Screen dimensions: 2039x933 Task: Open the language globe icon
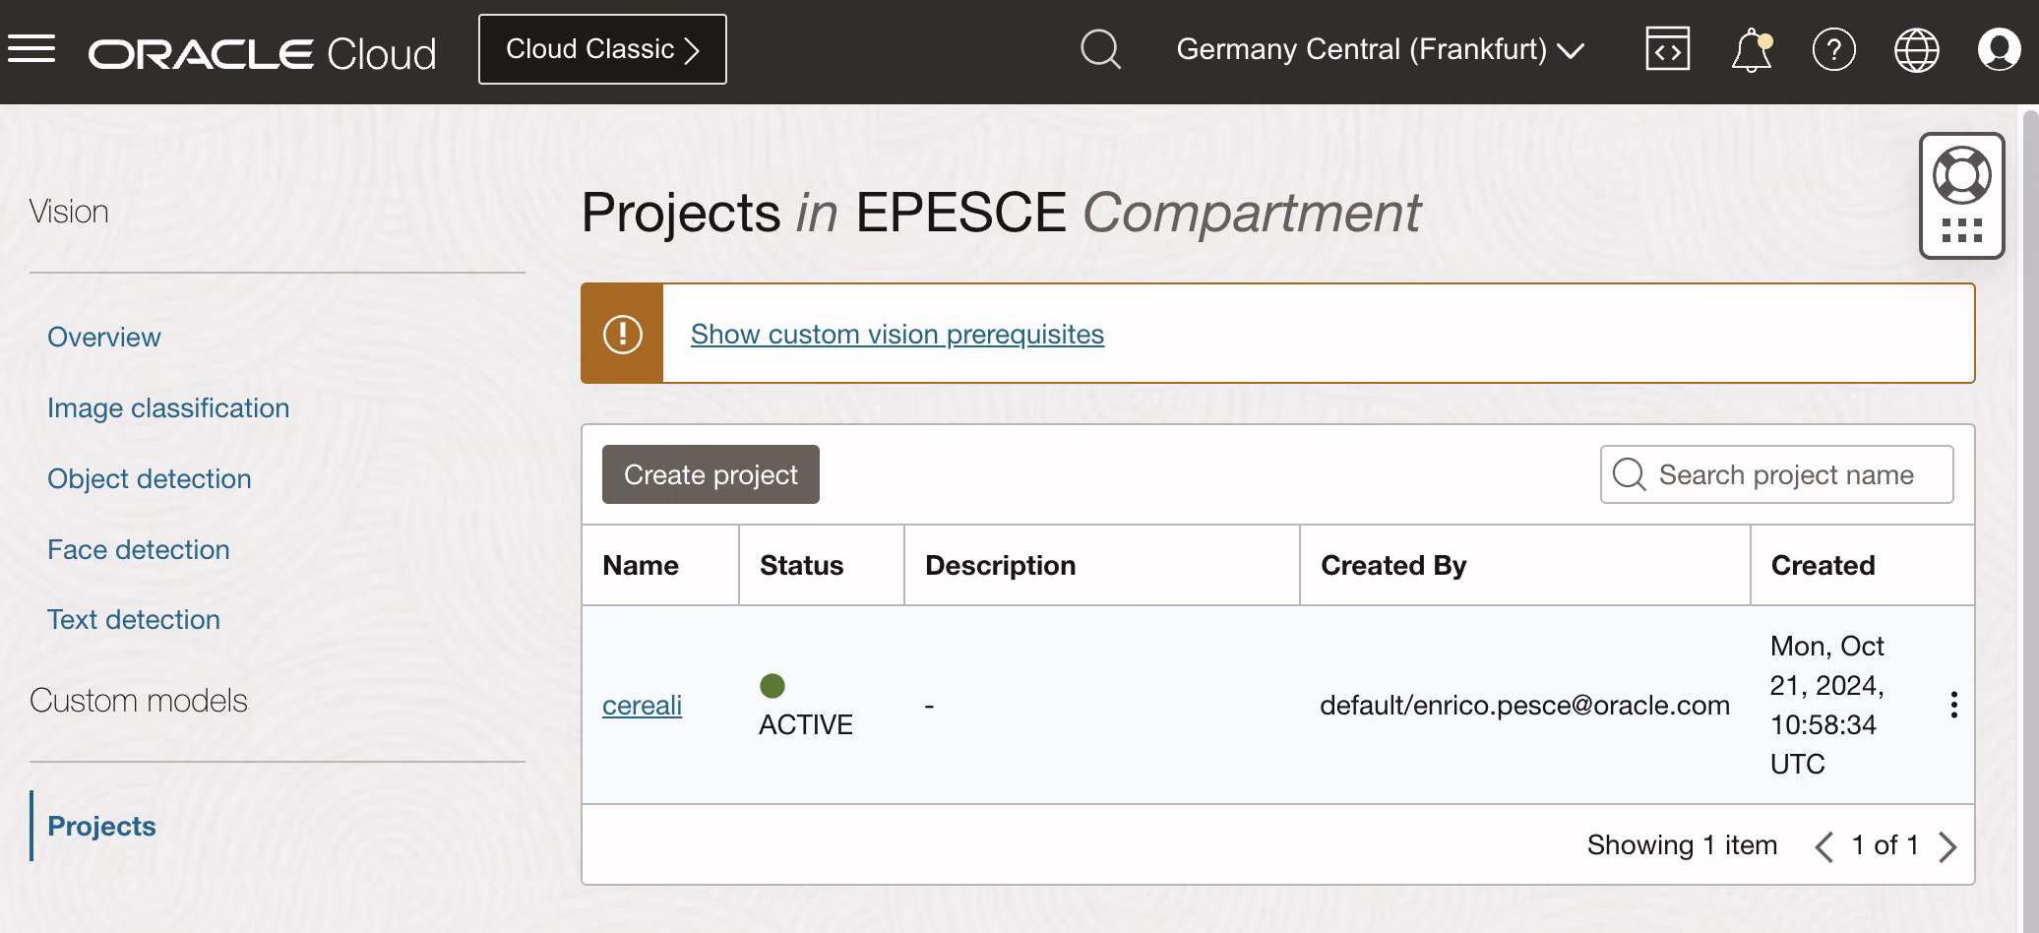[1917, 49]
